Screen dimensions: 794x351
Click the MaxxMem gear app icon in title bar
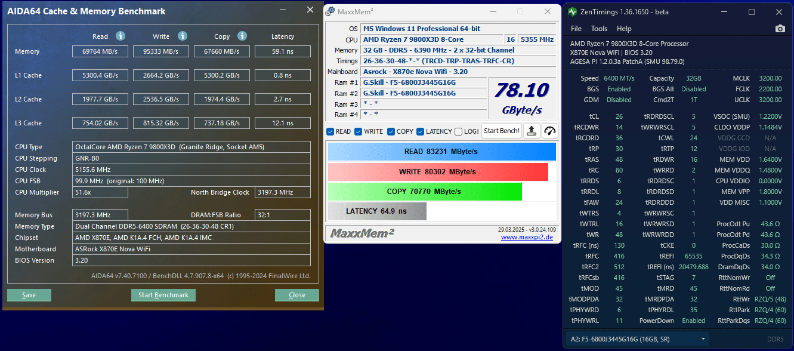pyautogui.click(x=331, y=11)
